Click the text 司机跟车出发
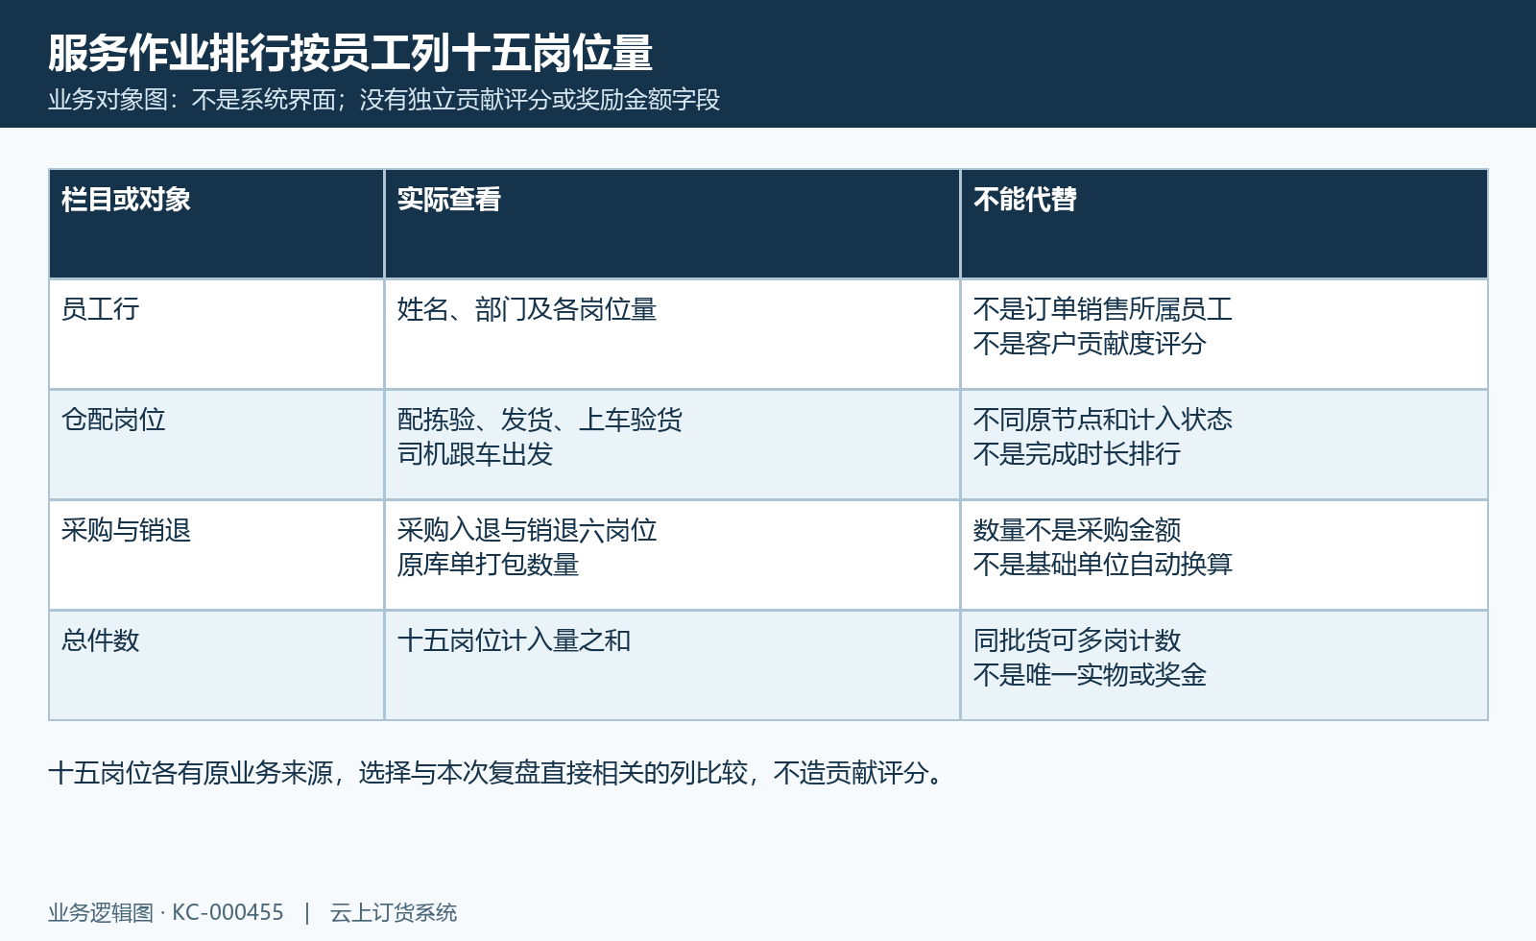1536x941 pixels. tap(475, 454)
